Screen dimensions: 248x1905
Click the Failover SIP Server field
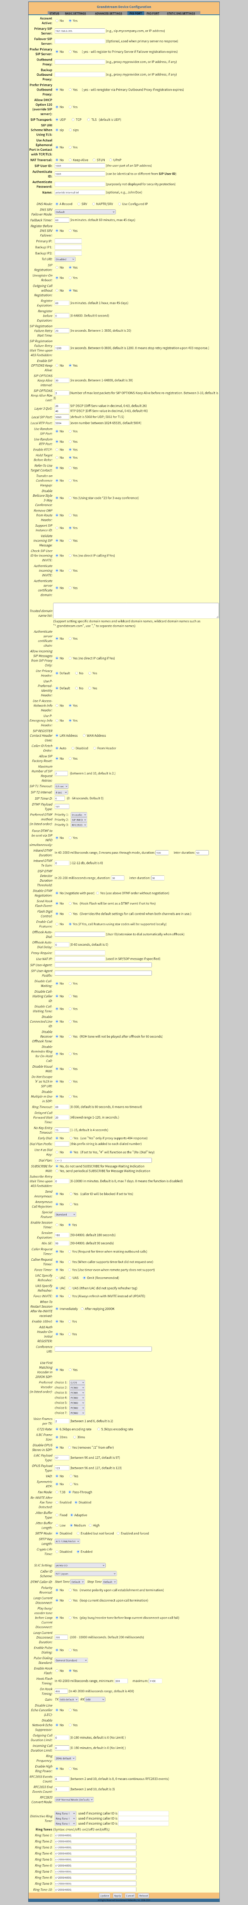tap(80, 42)
